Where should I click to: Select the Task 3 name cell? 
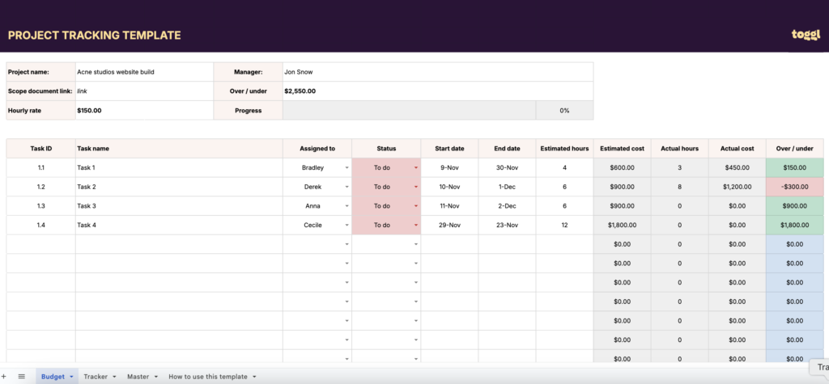tap(179, 206)
